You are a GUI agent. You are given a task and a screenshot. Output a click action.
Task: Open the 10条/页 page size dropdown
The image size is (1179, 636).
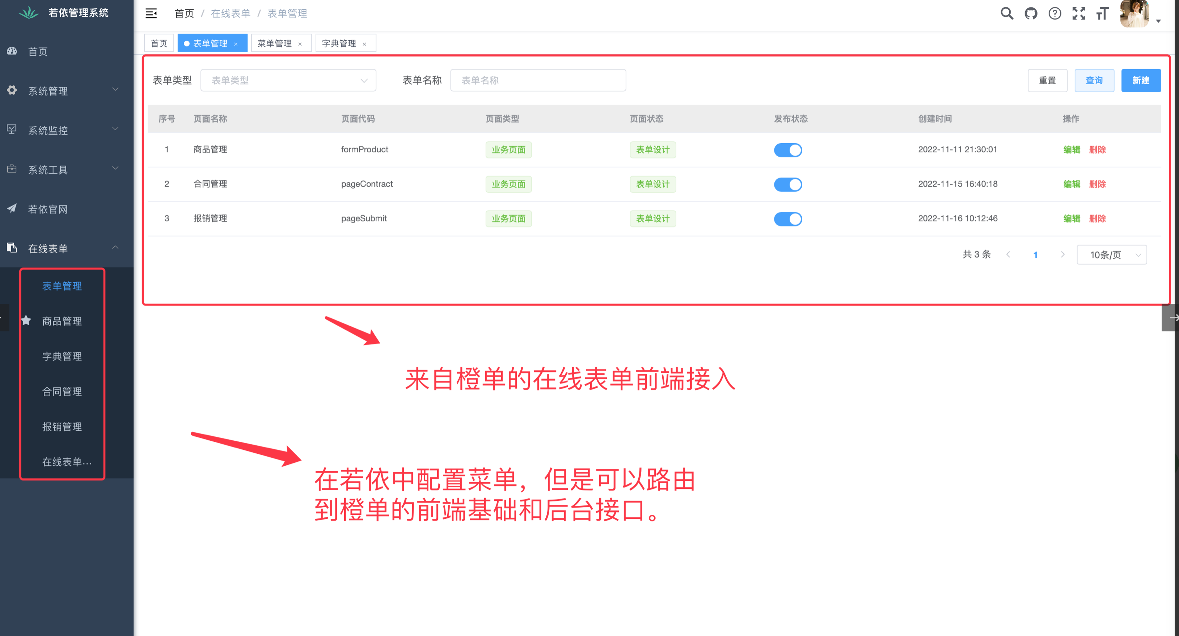1111,254
